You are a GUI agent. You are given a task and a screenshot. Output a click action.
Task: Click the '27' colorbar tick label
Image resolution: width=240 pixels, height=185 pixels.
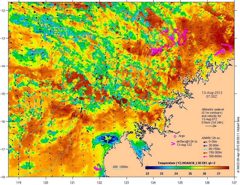[x=218, y=174]
